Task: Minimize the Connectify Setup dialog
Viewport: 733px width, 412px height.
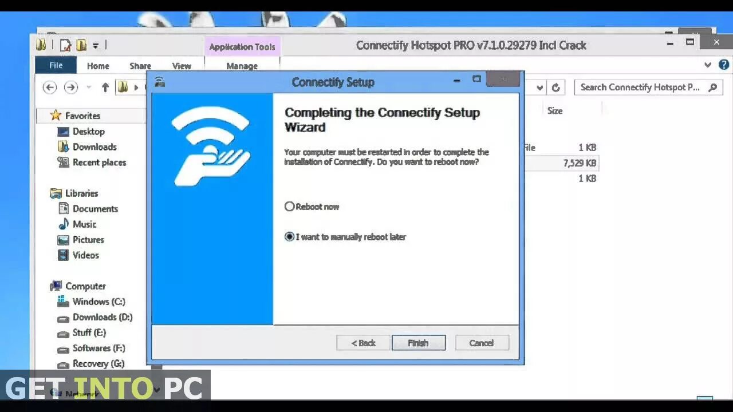Action: tap(456, 81)
